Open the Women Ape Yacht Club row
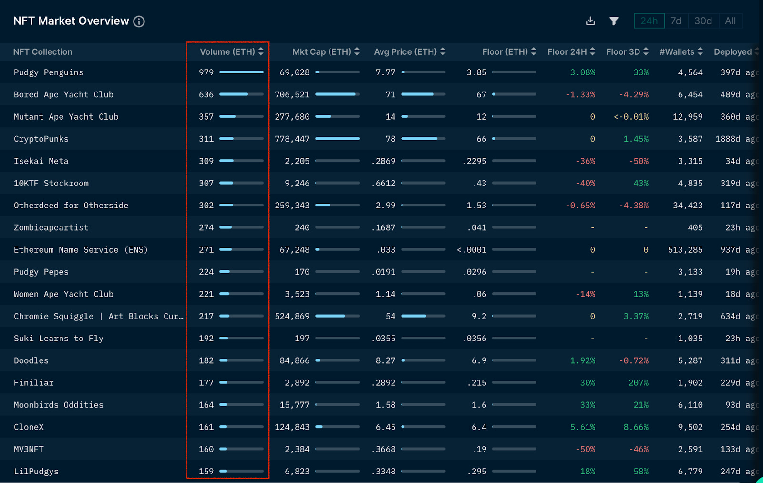763x483 pixels. pyautogui.click(x=381, y=294)
